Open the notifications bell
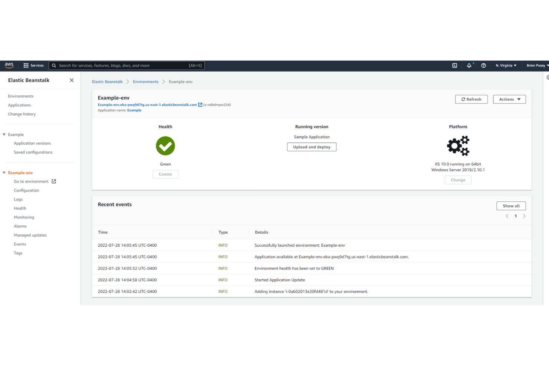The width and height of the screenshot is (549, 366). [469, 65]
